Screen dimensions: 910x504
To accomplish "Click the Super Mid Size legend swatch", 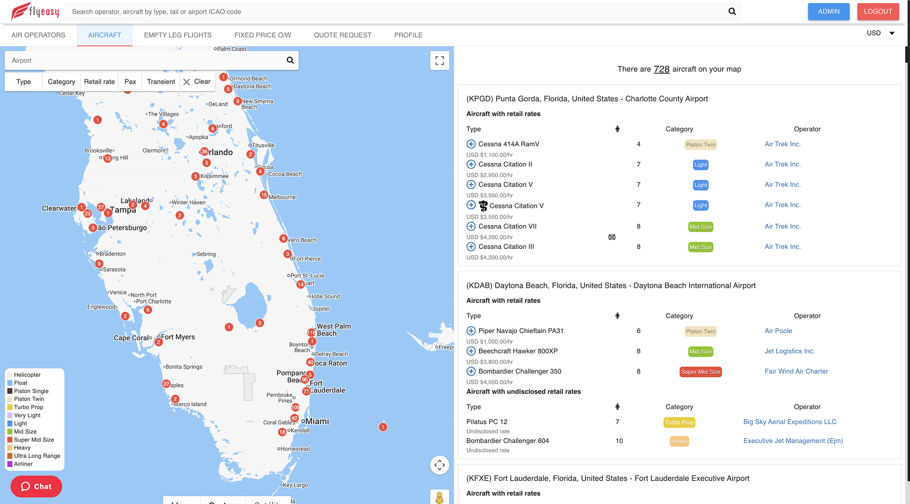I will (x=10, y=440).
